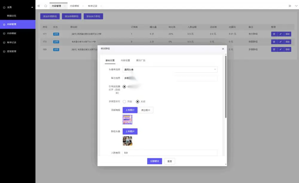This screenshot has width=299, height=183.
Task: Click the dialog vertical scrollbar thumb
Action: 226,87
